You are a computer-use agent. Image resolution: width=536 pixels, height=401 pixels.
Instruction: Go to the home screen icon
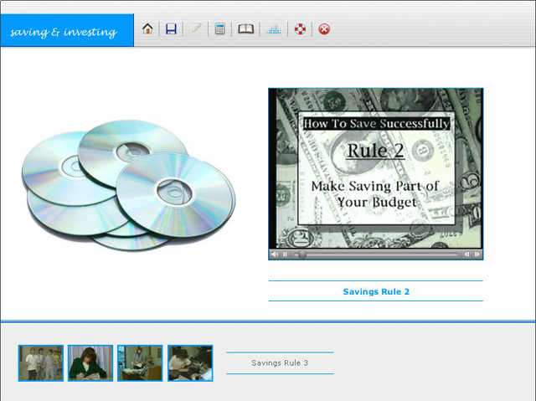pos(147,29)
